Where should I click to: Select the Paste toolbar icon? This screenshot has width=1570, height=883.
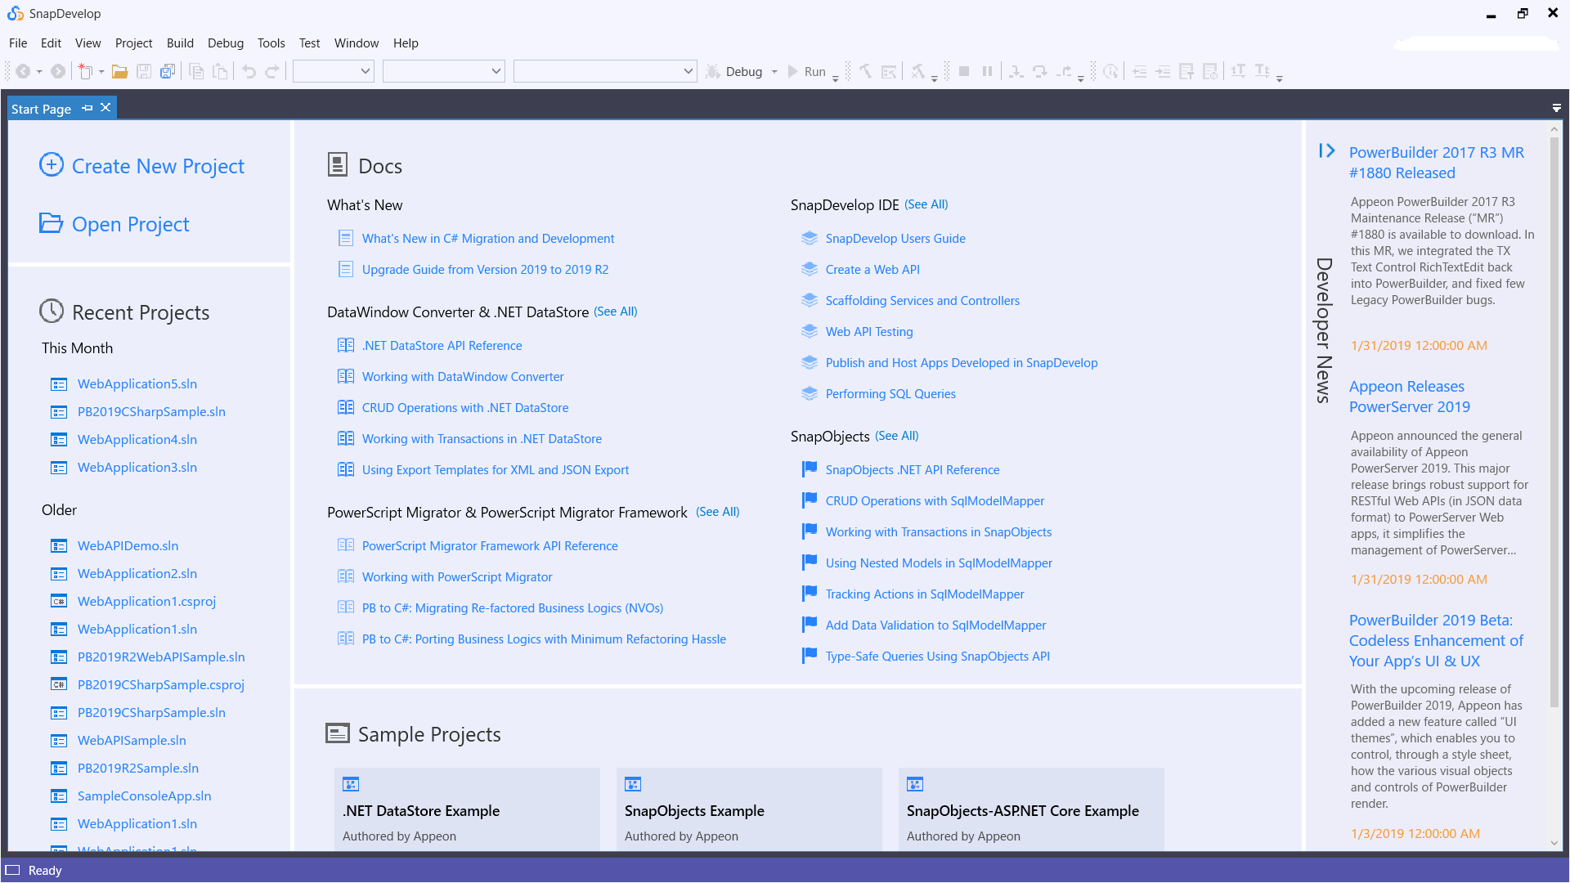click(219, 71)
